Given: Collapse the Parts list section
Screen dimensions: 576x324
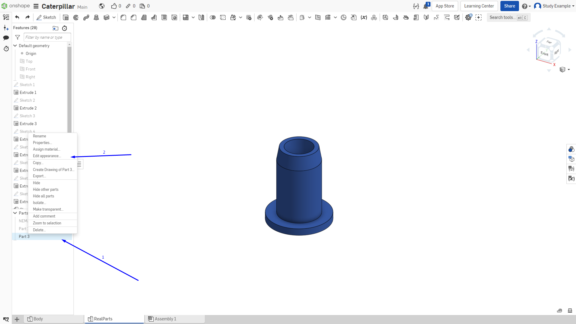Looking at the screenshot, I should [15, 213].
